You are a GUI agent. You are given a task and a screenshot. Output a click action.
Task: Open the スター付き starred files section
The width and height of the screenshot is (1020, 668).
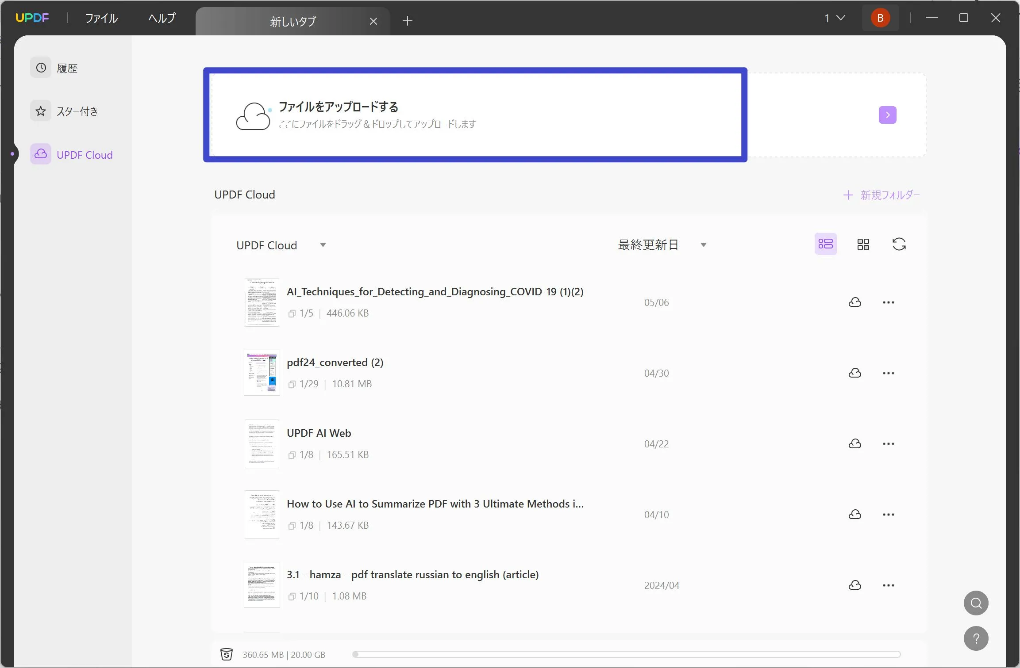pyautogui.click(x=65, y=111)
